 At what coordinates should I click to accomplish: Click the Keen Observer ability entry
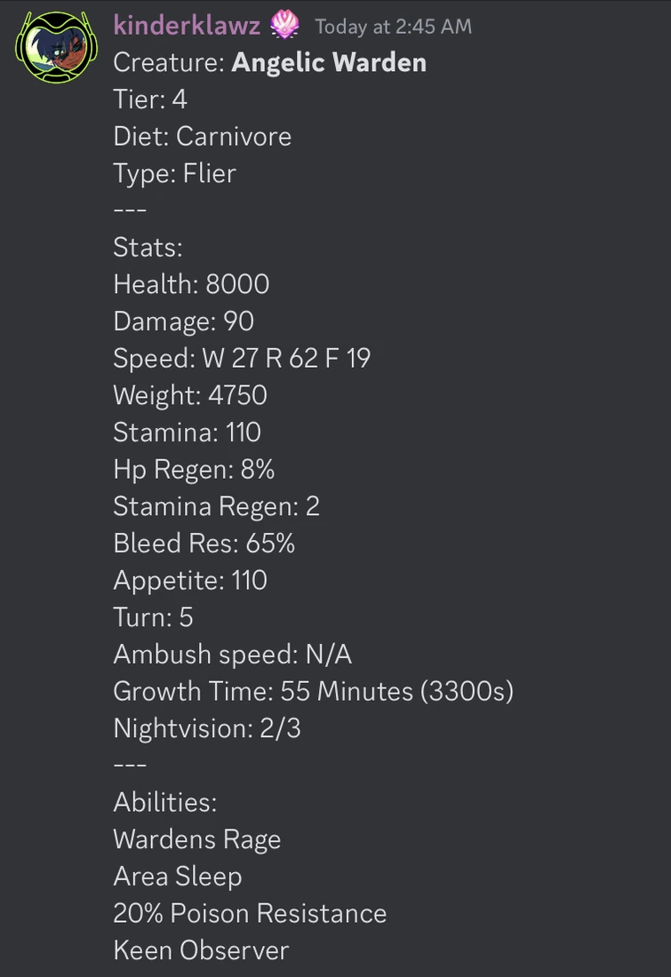(199, 950)
